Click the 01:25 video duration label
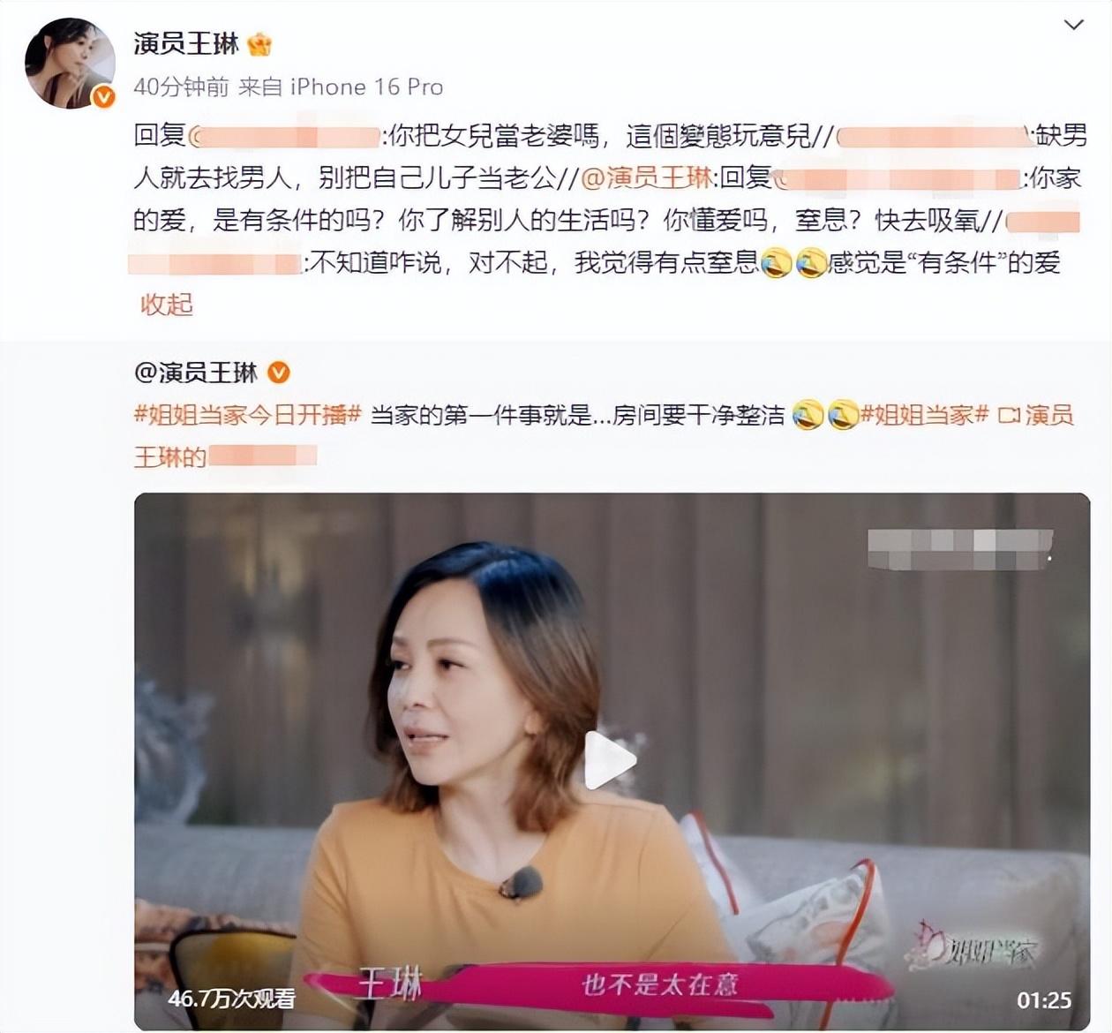Screen dimensions: 1112x1033 [1044, 1000]
